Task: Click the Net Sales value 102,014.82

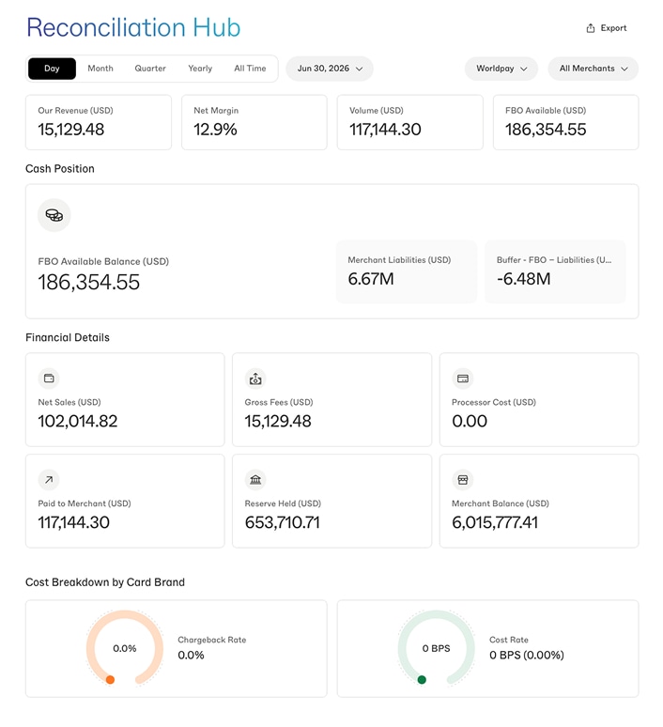Action: [x=77, y=421]
